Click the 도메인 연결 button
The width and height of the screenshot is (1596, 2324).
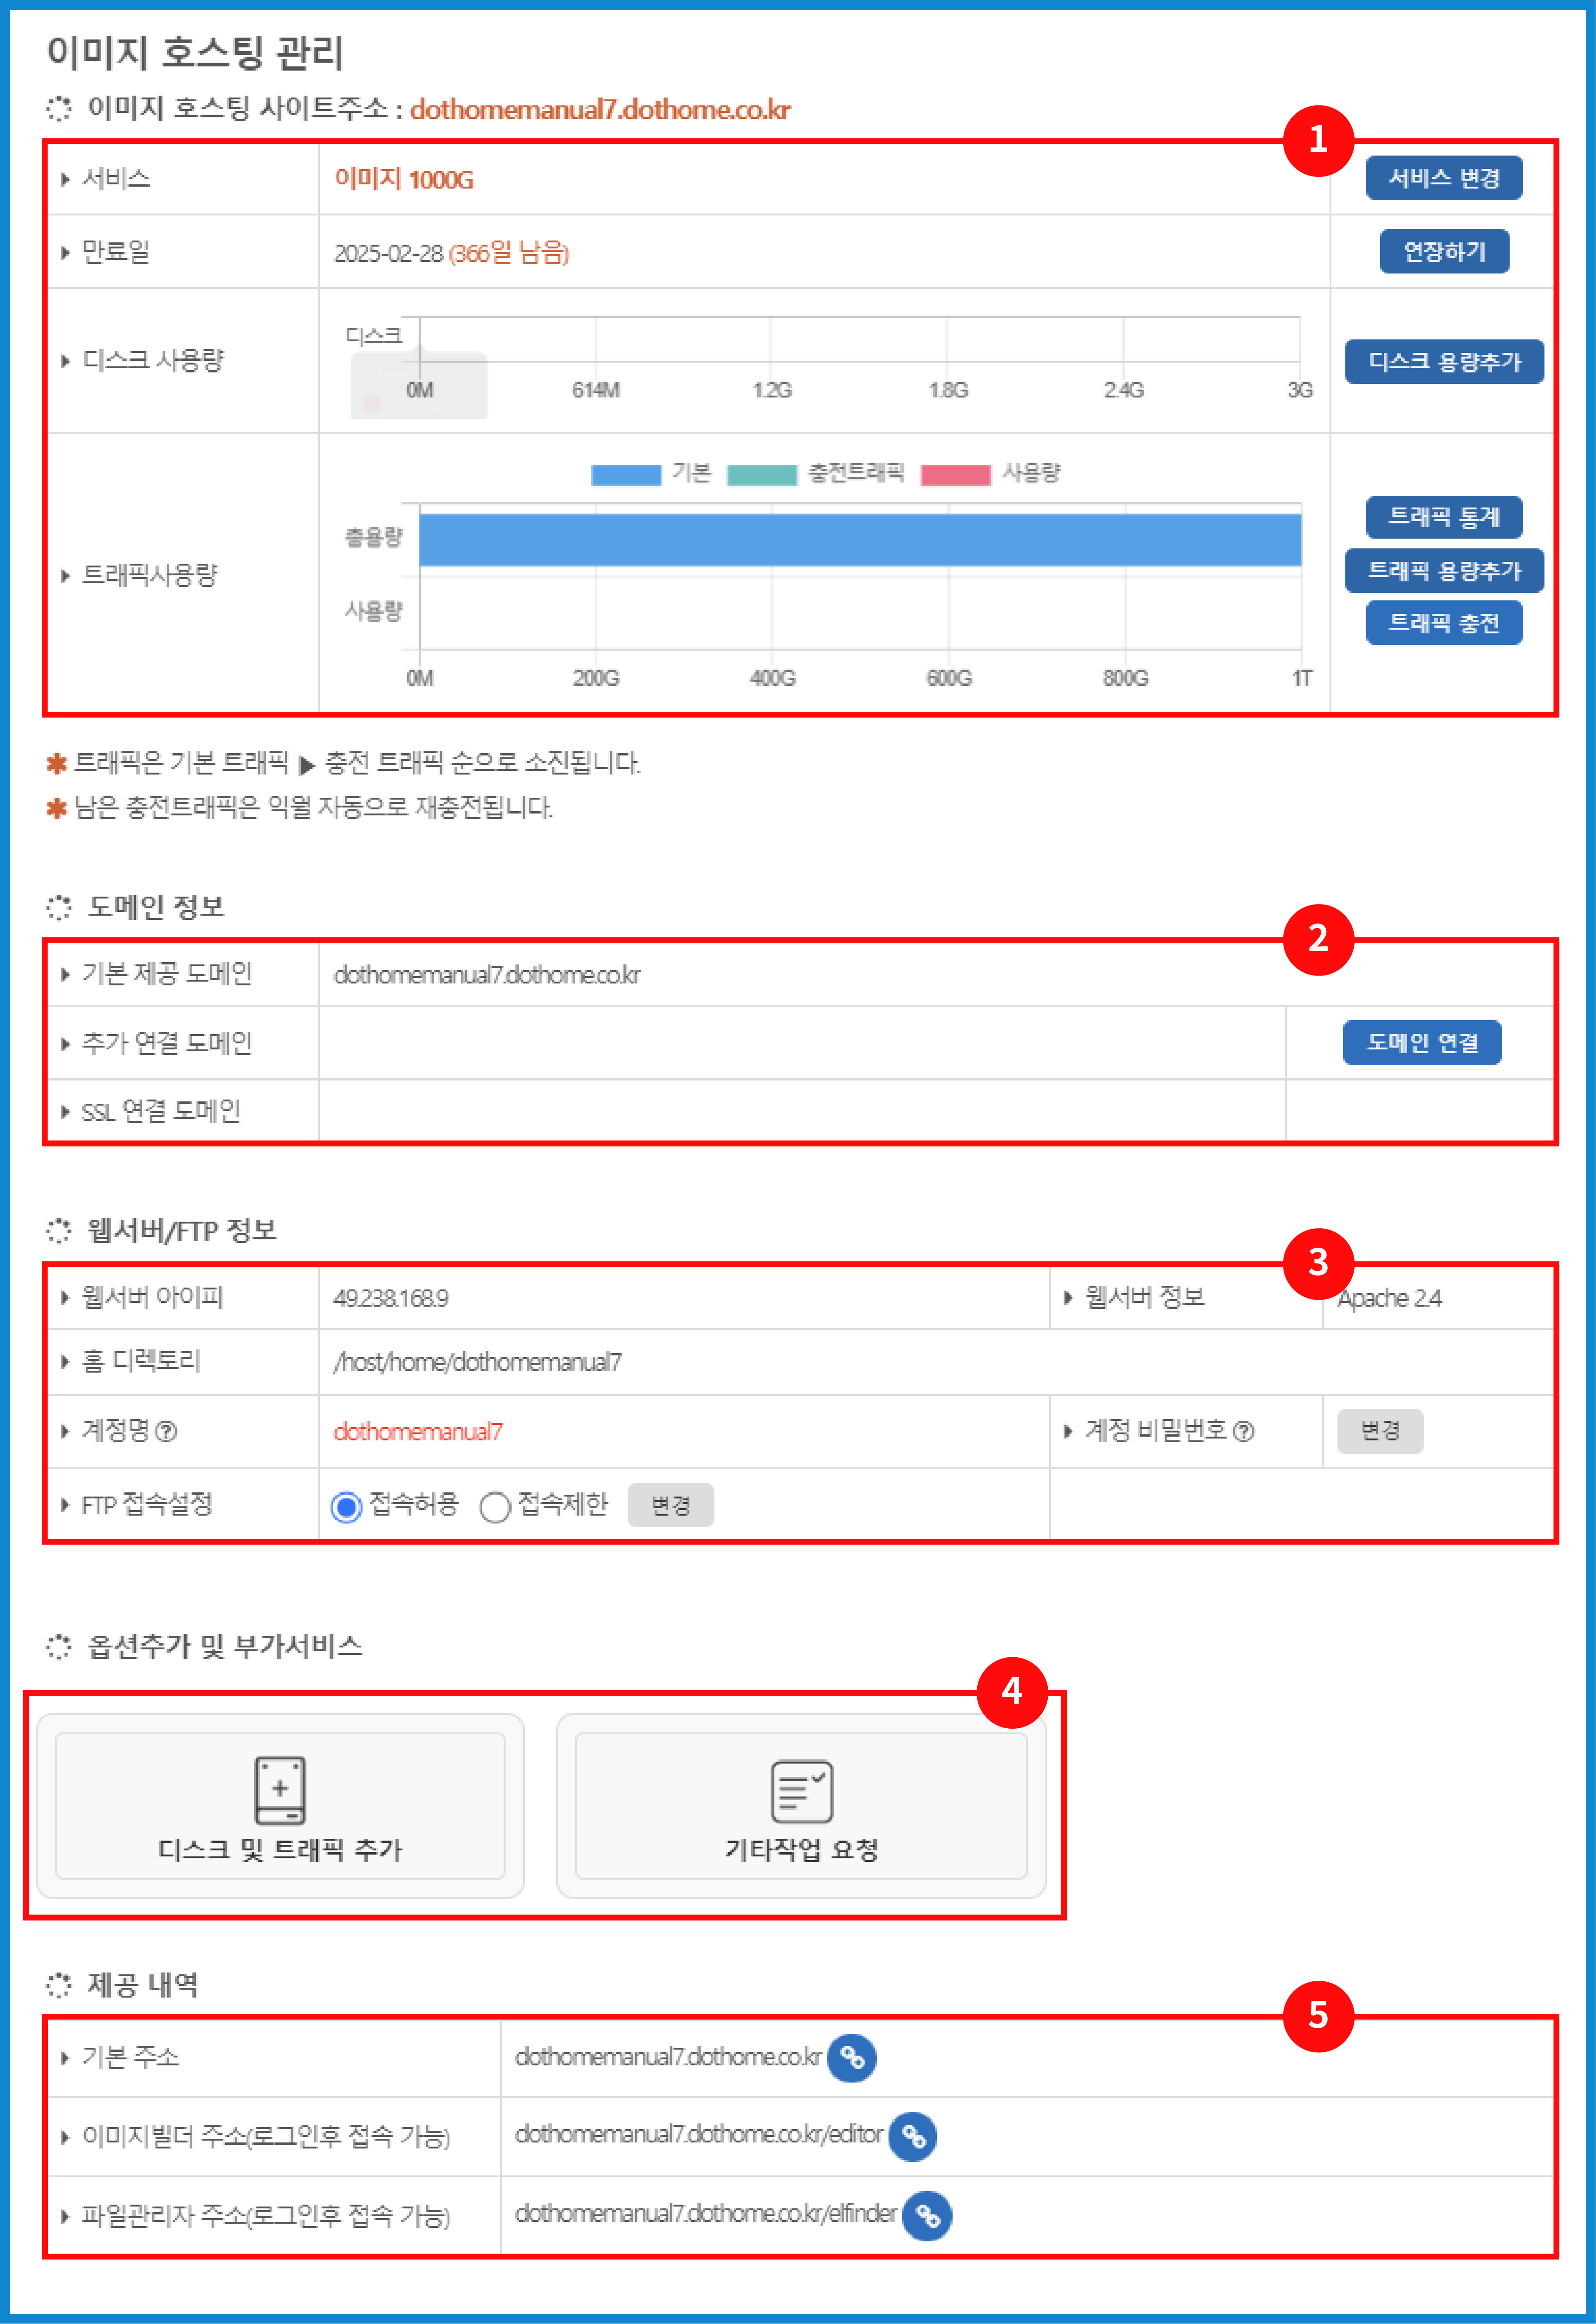pos(1421,1042)
